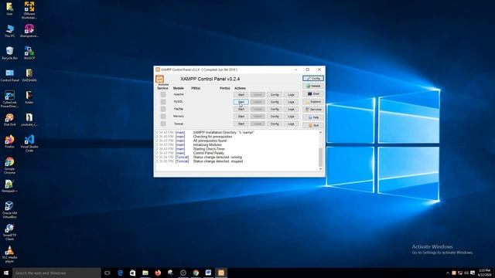
Task: Open the Logs menu for Tomcat
Action: (291, 124)
